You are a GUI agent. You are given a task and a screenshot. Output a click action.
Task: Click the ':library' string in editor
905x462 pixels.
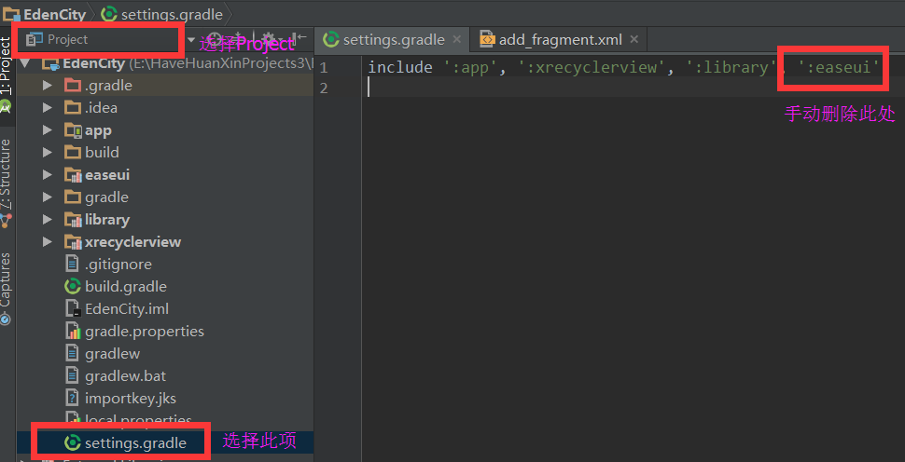click(730, 67)
